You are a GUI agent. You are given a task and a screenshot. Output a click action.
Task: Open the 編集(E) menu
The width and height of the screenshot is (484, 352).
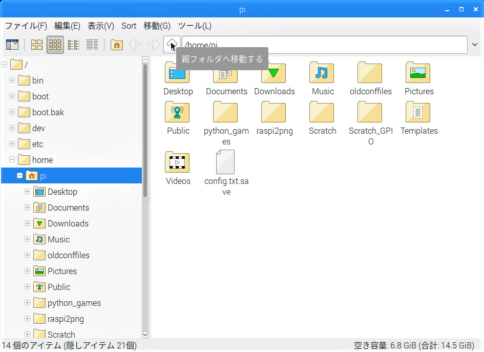pyautogui.click(x=67, y=26)
